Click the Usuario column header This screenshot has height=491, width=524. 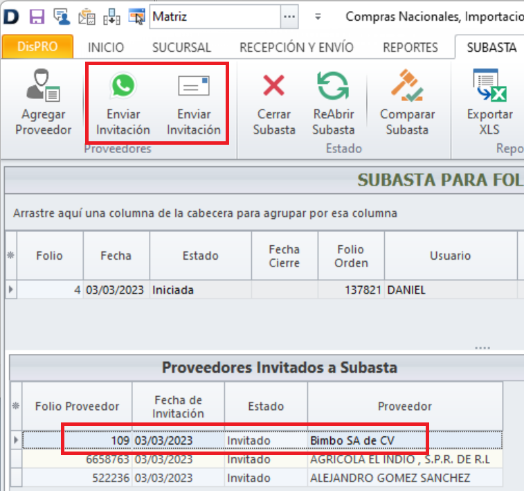tap(450, 256)
